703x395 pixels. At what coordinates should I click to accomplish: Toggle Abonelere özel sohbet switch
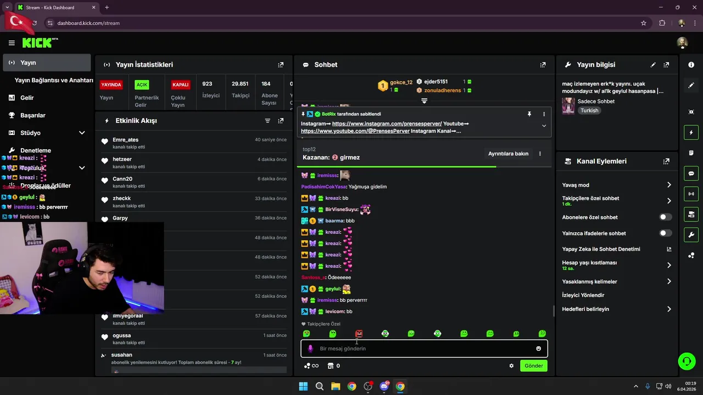665,217
